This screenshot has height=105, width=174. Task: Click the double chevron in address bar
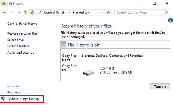tap(36, 13)
